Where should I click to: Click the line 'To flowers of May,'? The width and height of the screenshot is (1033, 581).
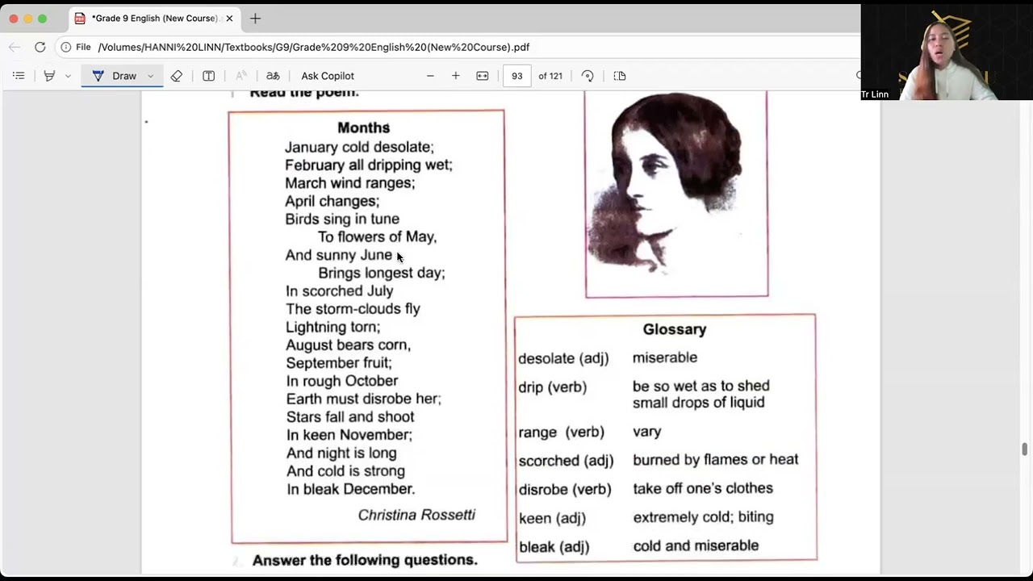(377, 236)
